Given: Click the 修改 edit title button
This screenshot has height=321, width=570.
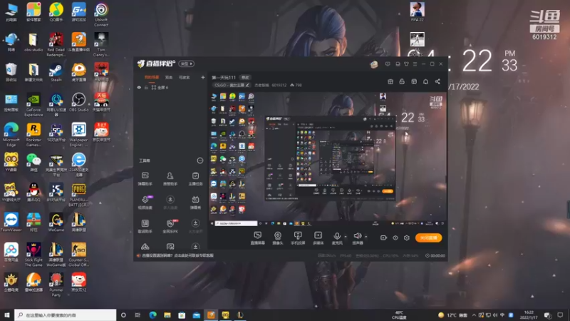Looking at the screenshot, I should tap(245, 78).
